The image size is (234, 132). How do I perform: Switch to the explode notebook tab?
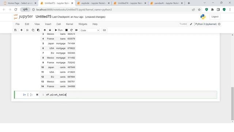(93, 3)
